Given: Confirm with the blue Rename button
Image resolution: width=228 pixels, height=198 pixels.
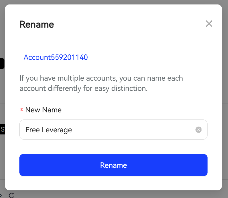Looking at the screenshot, I should click(x=113, y=165).
